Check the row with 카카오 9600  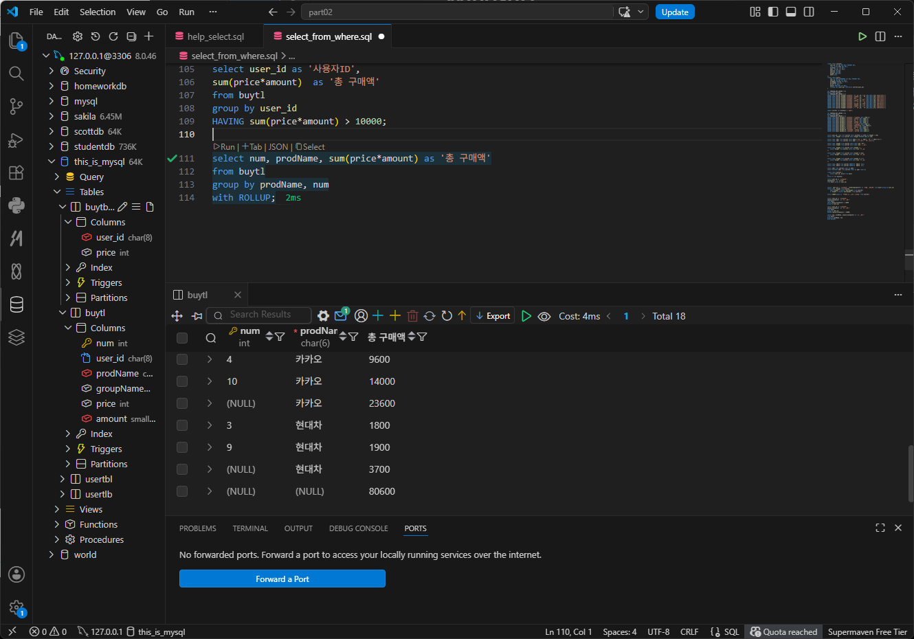click(182, 359)
